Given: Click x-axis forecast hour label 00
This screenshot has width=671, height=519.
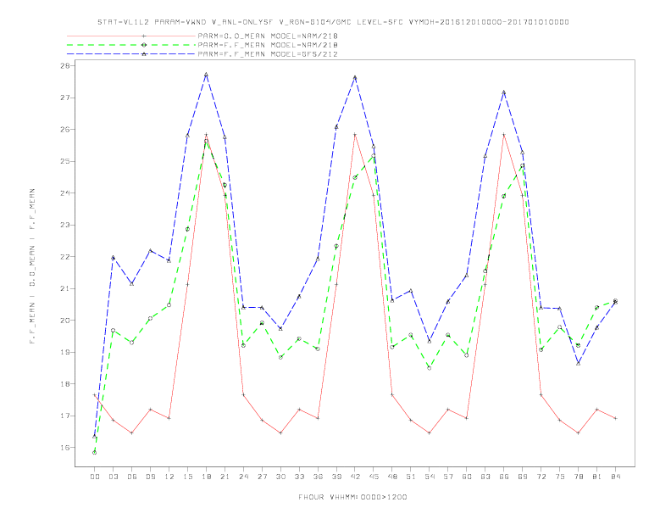Looking at the screenshot, I should (95, 477).
